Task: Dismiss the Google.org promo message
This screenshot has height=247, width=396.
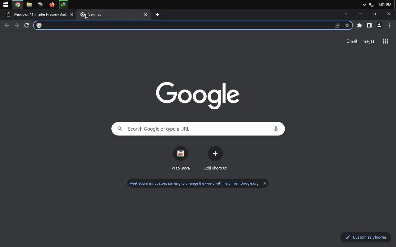Action: coord(265,183)
